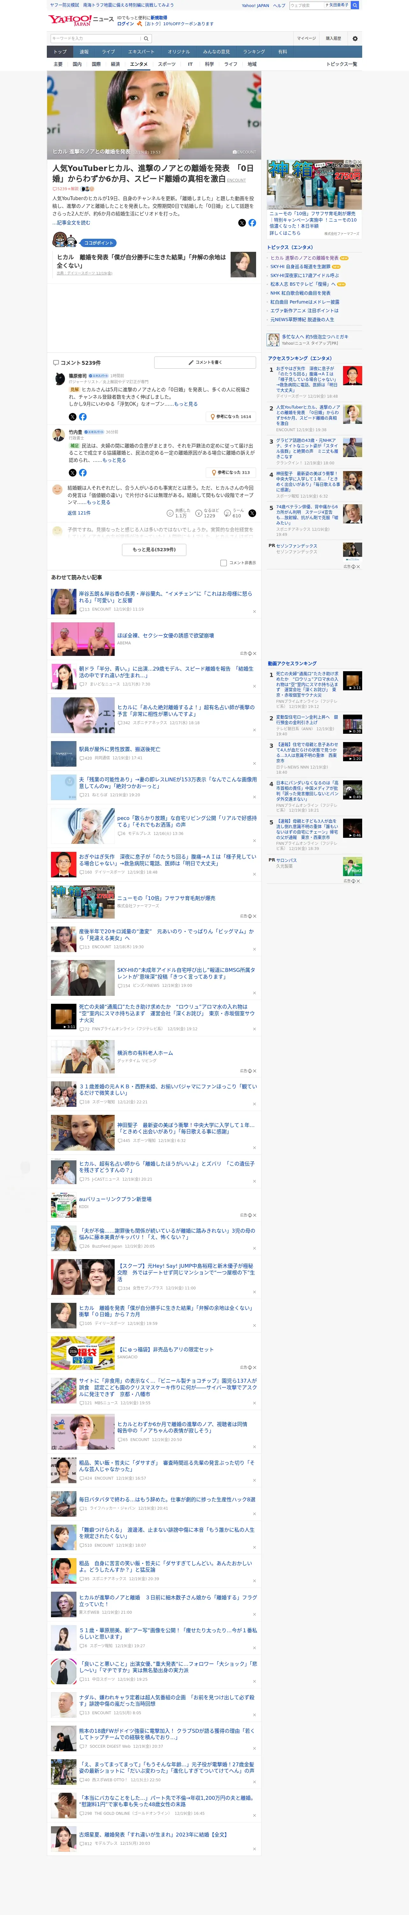Screen dimensions: 409x1915
Task: Open ranking article 神田聖子 最新姿の美ぼう衝撃
Action: coord(307,482)
